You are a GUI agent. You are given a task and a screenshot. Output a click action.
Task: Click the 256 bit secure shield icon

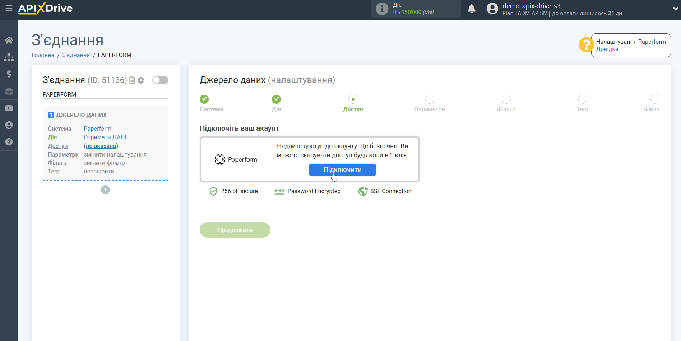click(x=213, y=191)
